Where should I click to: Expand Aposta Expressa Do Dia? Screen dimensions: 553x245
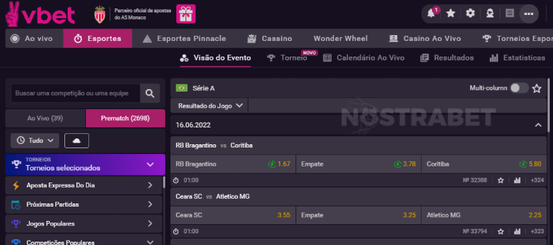pos(83,185)
